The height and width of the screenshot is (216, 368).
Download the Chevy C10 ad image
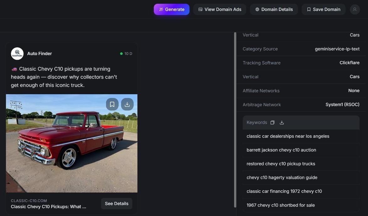[127, 104]
